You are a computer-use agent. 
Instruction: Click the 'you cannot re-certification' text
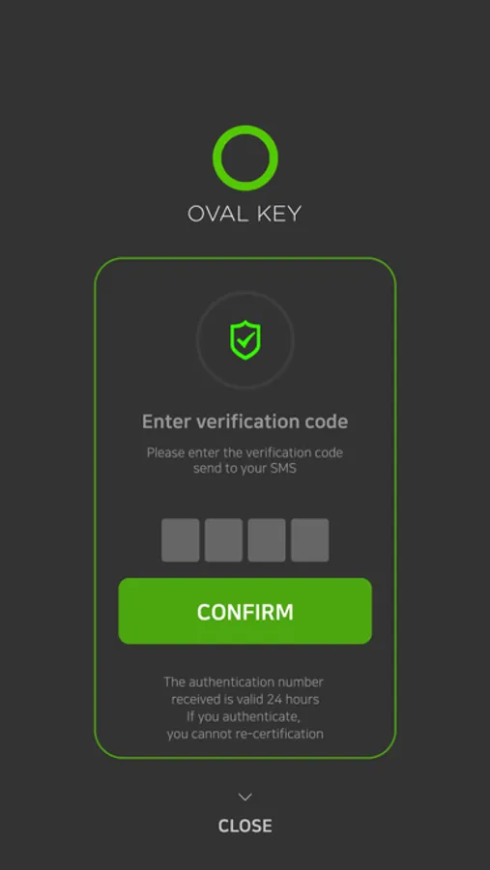(x=245, y=734)
